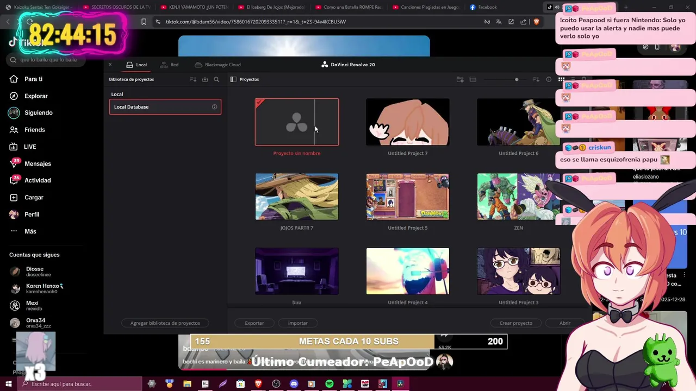
Task: Click the import library icon in Biblioteca de proyectos
Action: (x=205, y=79)
